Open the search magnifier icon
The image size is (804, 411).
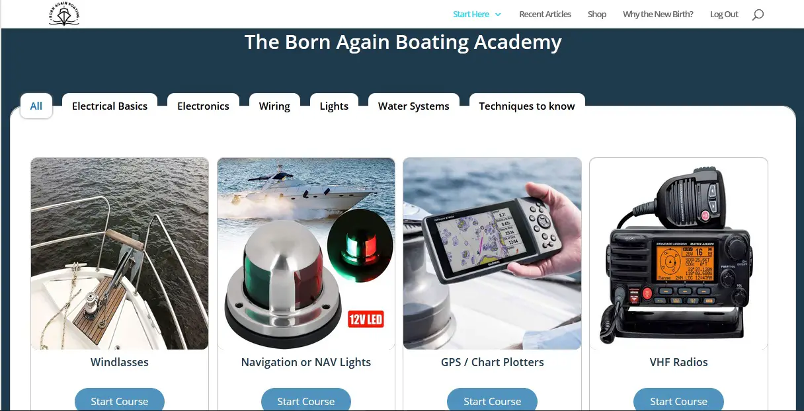point(758,15)
